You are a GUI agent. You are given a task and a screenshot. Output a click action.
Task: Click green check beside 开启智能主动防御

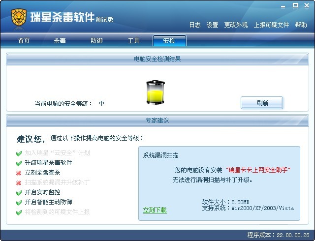pos(19,203)
